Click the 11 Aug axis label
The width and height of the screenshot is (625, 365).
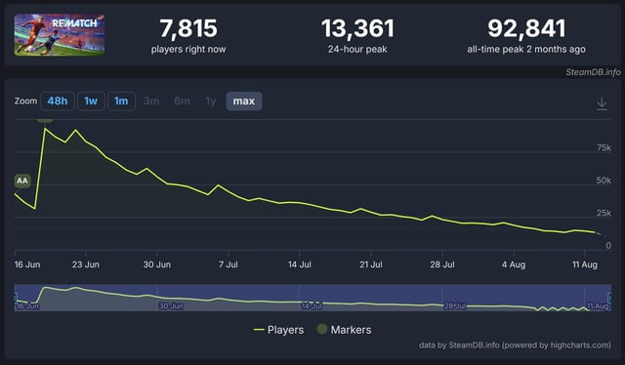[x=585, y=264]
